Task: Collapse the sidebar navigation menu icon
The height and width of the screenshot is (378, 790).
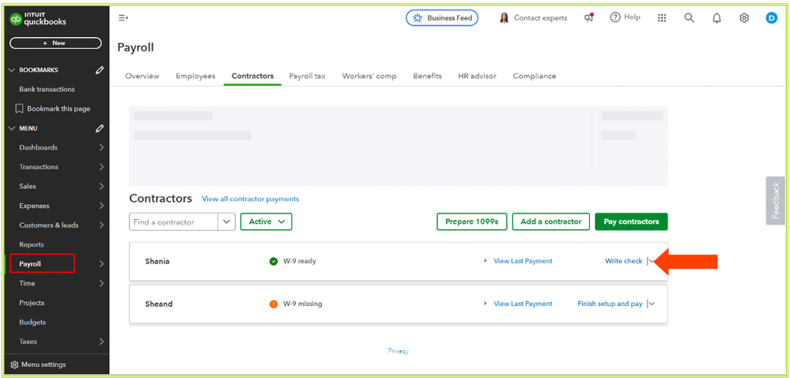Action: 123,18
